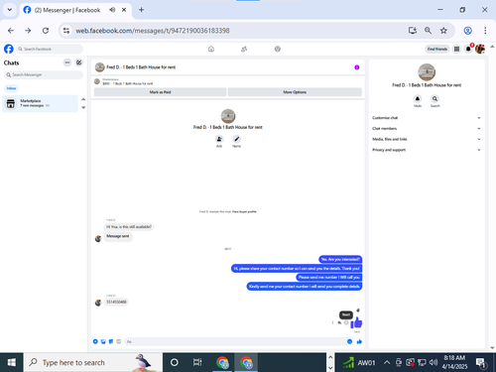Click the Windows taskbar search box
Screen dimensions: 496x372
pos(93,363)
